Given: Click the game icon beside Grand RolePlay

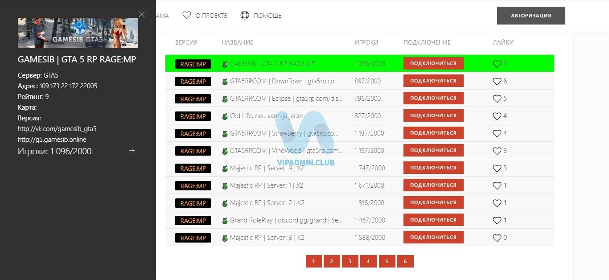Looking at the screenshot, I should [x=225, y=221].
